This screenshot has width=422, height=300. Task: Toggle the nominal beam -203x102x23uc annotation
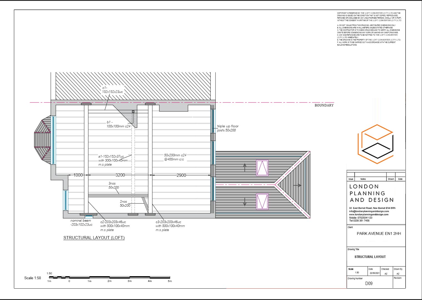click(x=81, y=222)
